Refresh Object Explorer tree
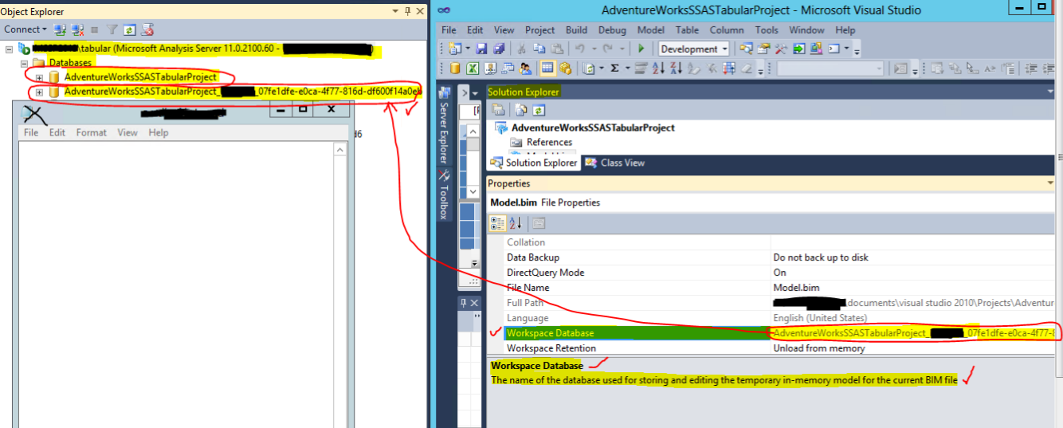Image resolution: width=1063 pixels, height=428 pixels. coord(130,29)
